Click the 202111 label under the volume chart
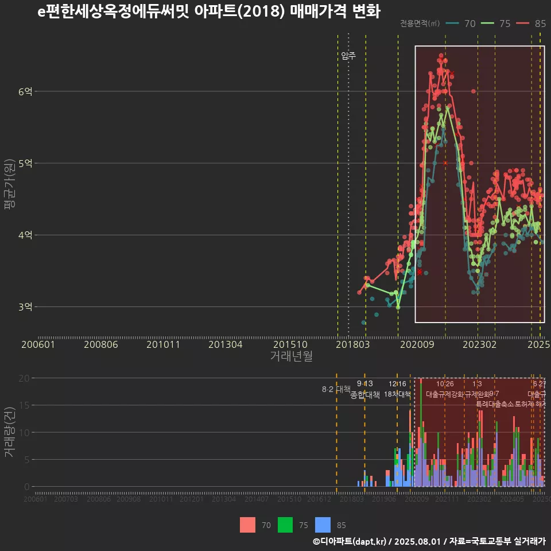The image size is (551, 551). [447, 499]
